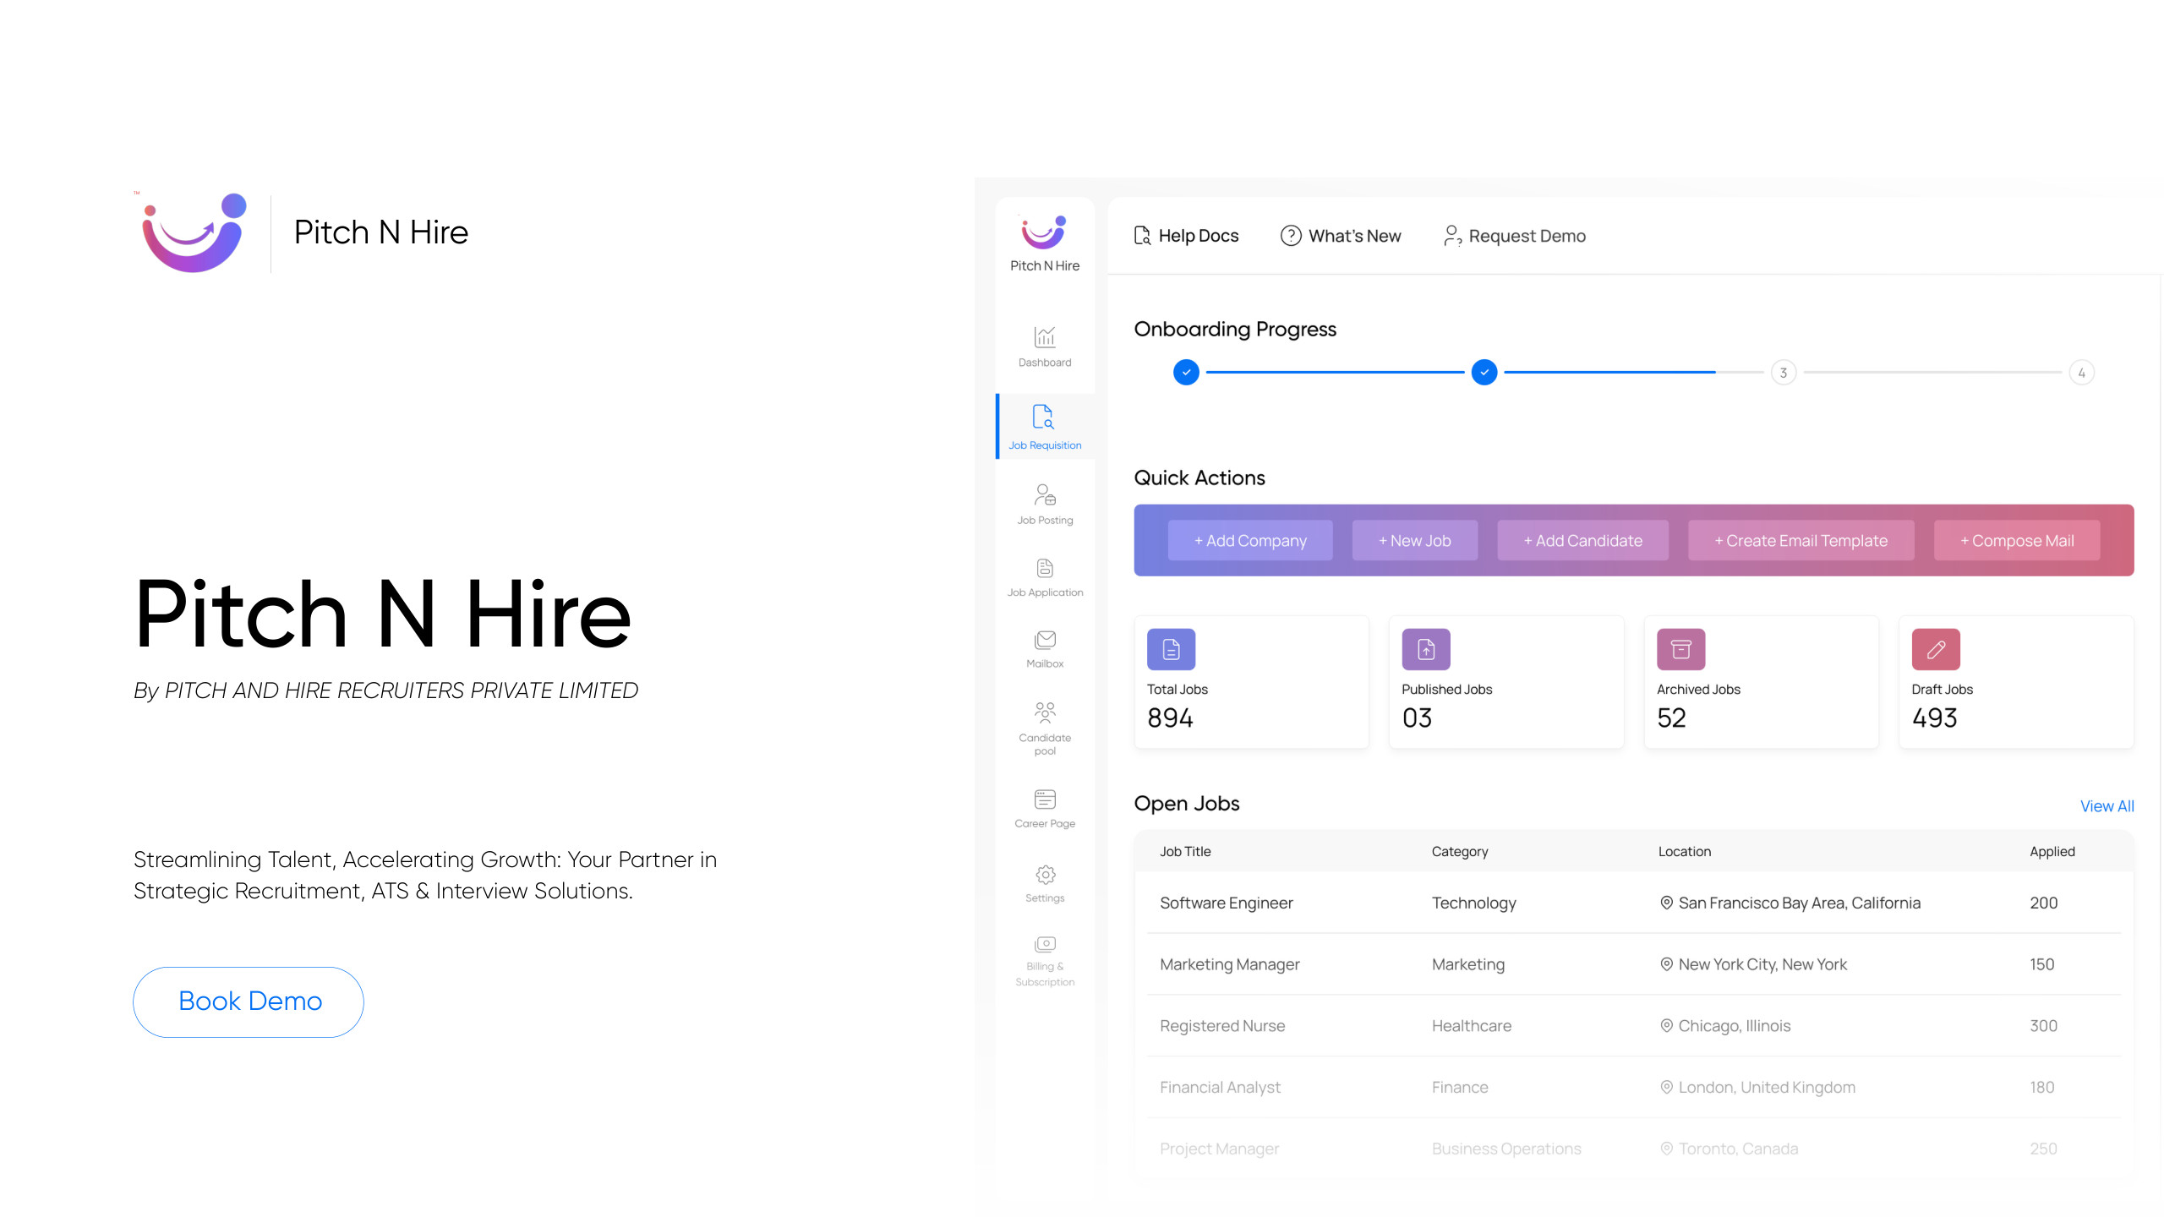The width and height of the screenshot is (2164, 1217).
Task: Click the Add Candidate quick action
Action: pyautogui.click(x=1583, y=540)
